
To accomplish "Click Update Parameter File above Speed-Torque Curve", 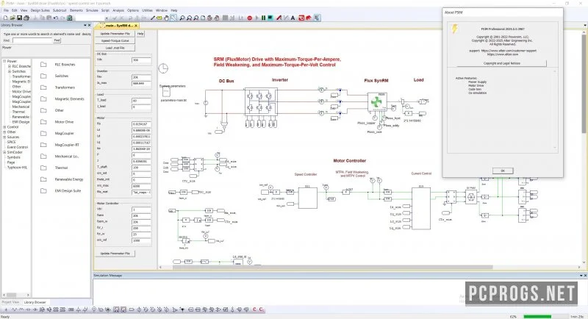I will 115,34.
